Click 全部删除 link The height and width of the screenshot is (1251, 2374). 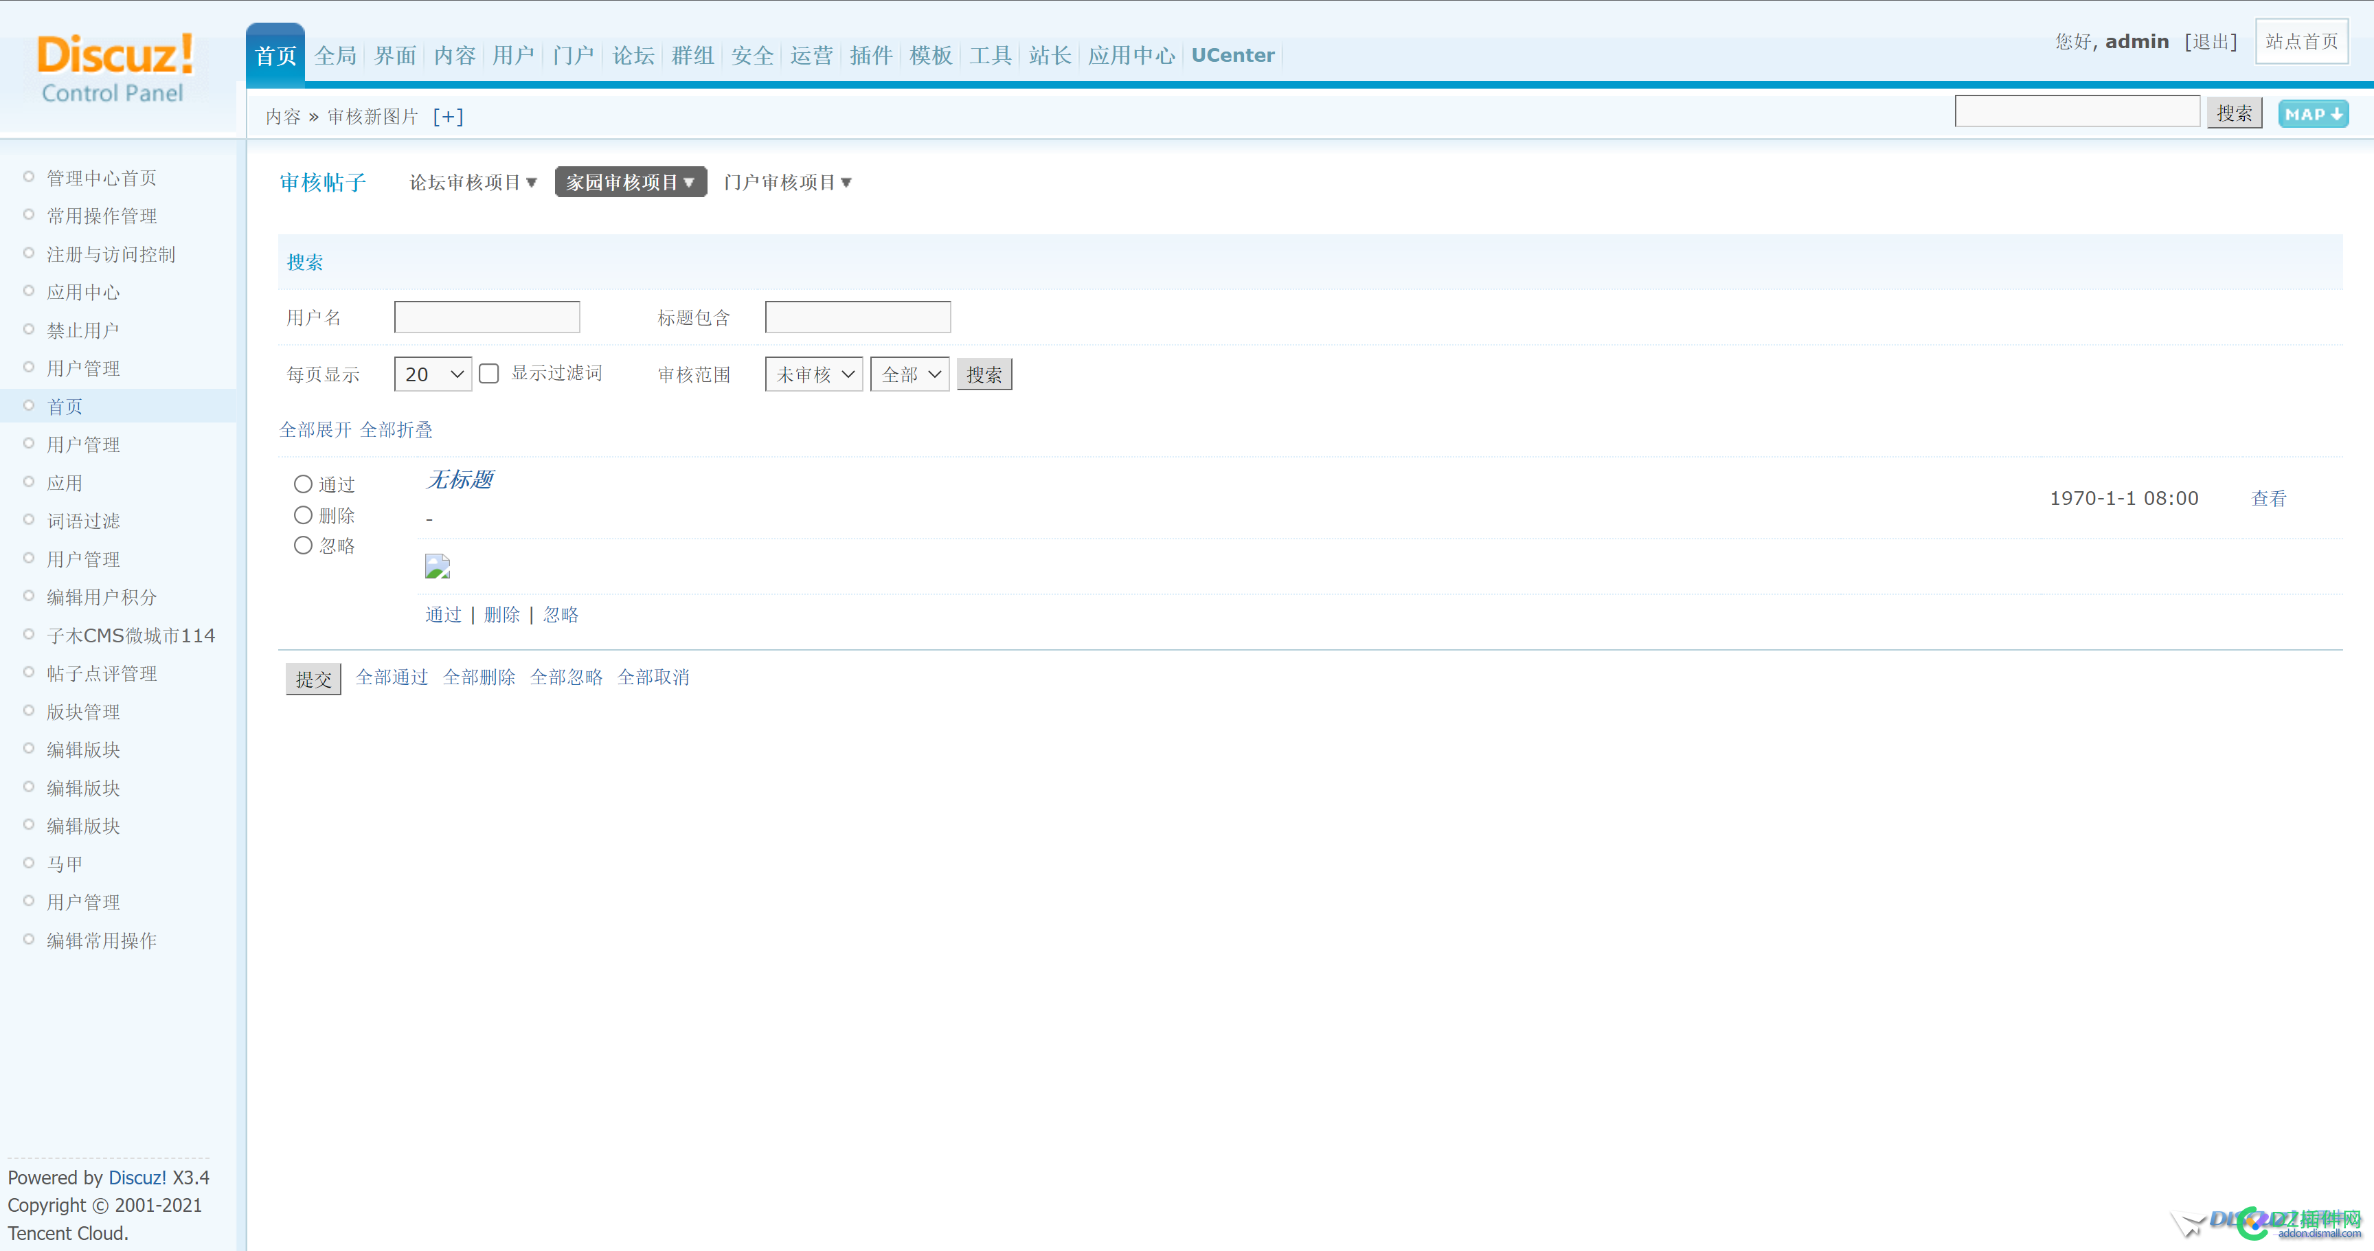click(479, 677)
